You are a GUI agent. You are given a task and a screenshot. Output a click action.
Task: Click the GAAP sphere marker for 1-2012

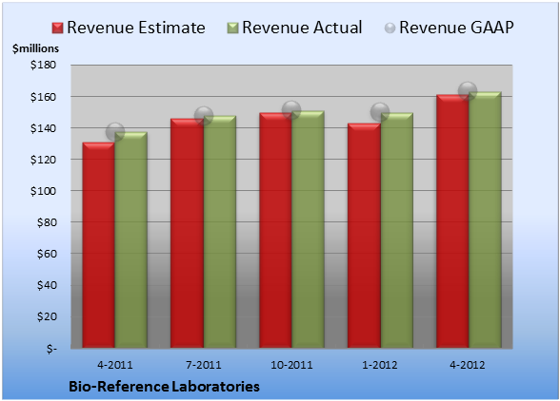(380, 112)
